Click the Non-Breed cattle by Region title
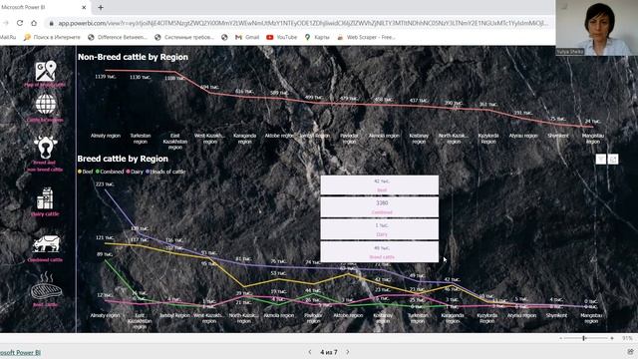Viewport: 638px width, 359px height. [x=133, y=57]
